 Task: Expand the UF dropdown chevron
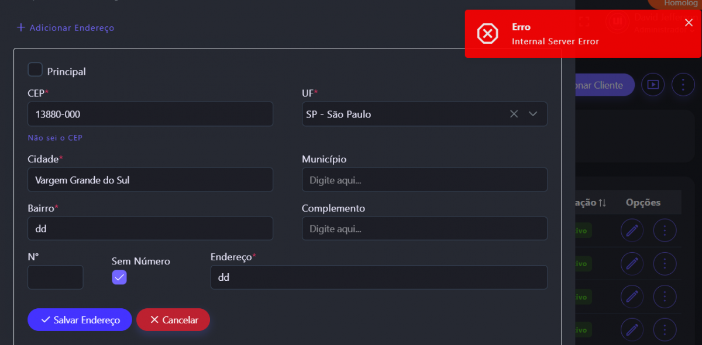(x=533, y=114)
